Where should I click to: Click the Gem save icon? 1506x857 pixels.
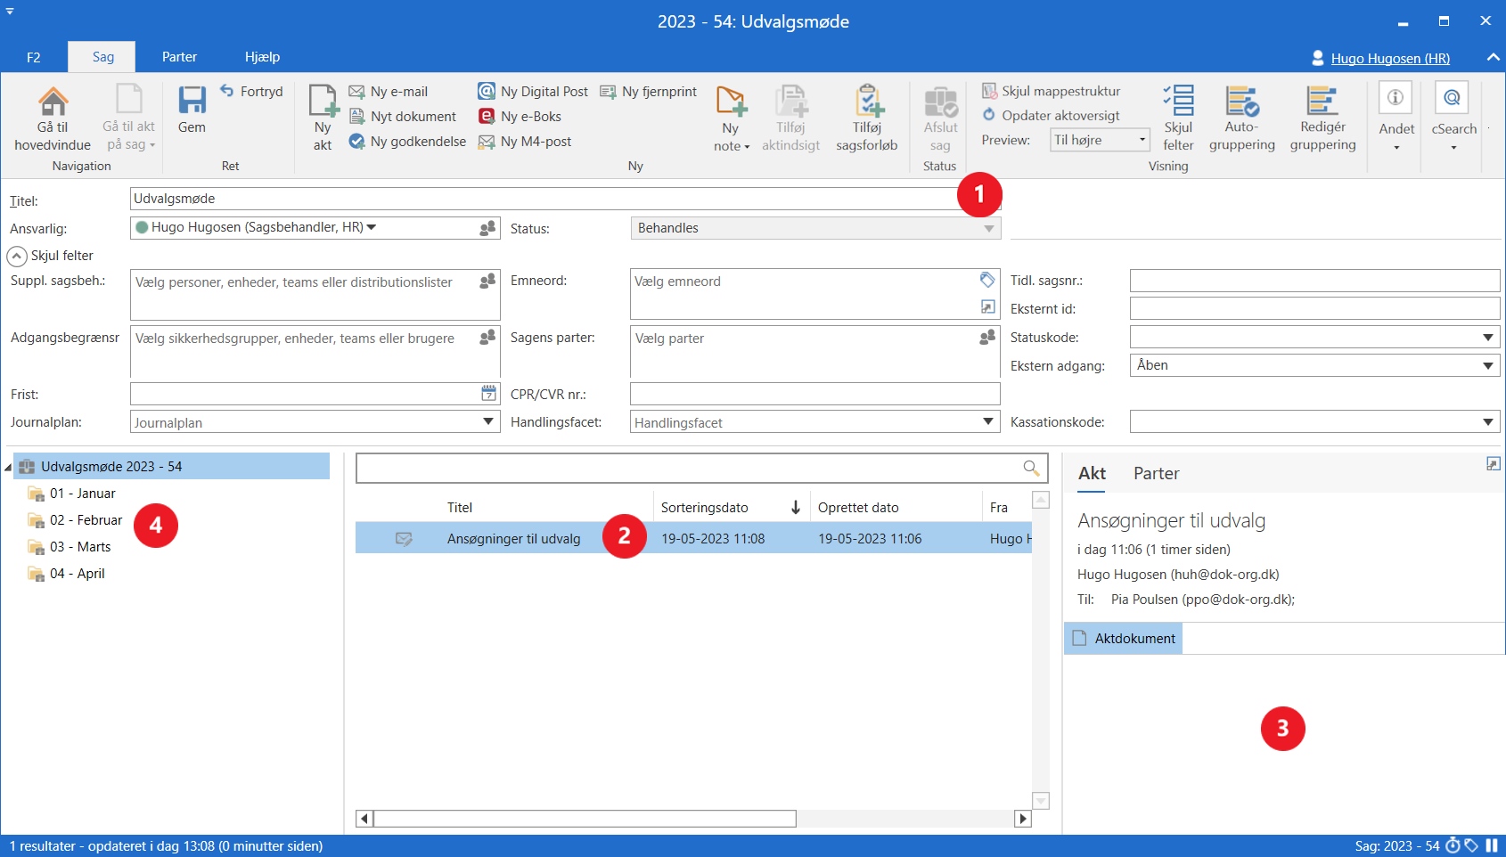[192, 102]
